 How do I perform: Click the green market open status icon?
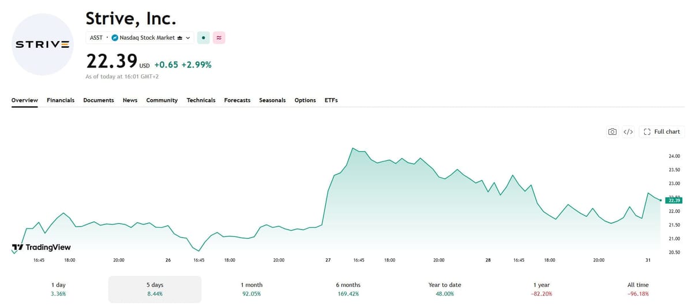(x=204, y=38)
